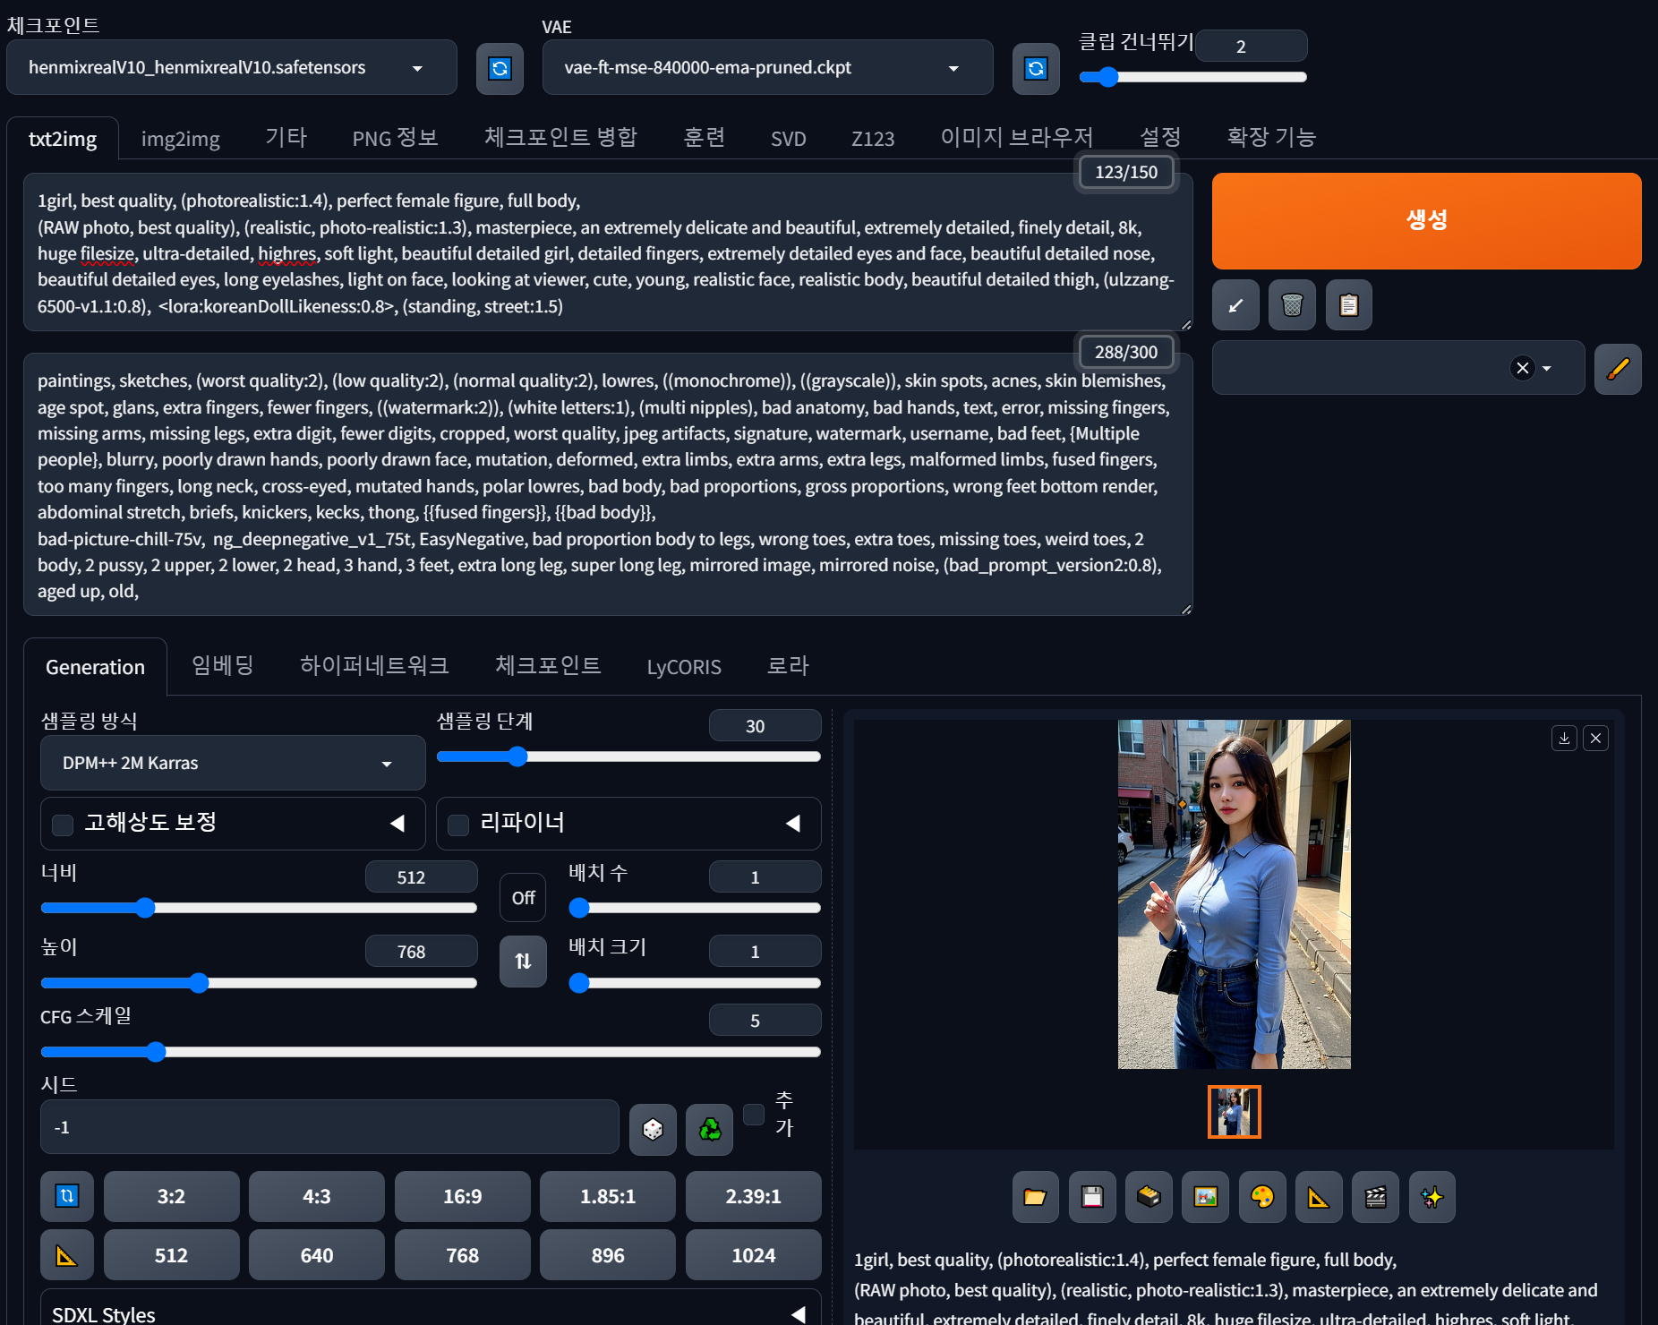Adjust the CFG scale slider
Image resolution: width=1658 pixels, height=1325 pixels.
[431, 1051]
